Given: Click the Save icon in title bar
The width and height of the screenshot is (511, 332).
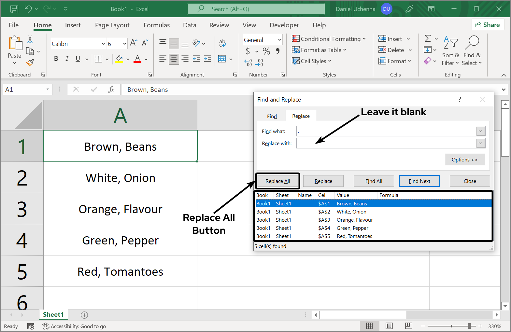Looking at the screenshot, I should [x=14, y=9].
